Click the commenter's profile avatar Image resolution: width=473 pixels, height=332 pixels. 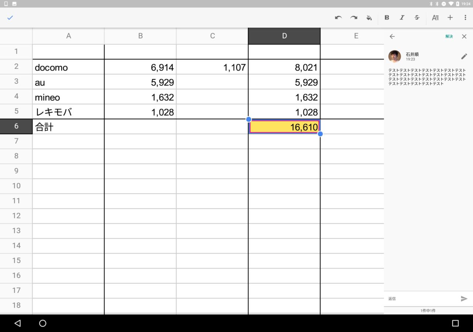395,56
